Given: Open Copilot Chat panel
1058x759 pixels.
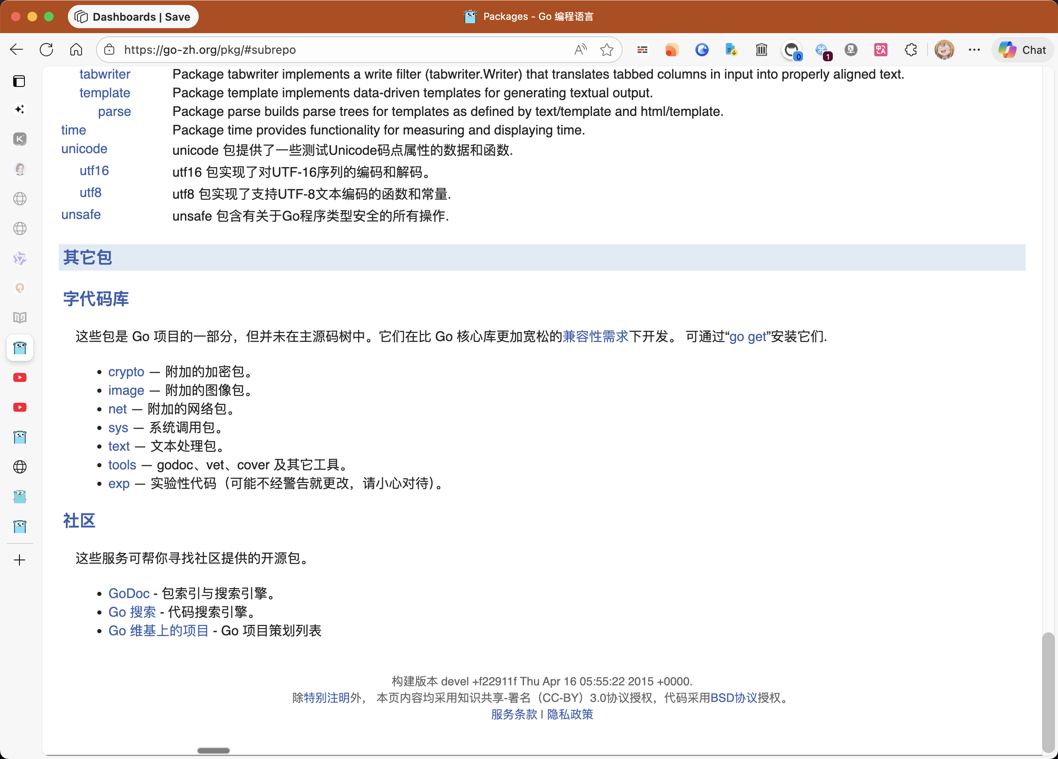Looking at the screenshot, I should (1022, 49).
